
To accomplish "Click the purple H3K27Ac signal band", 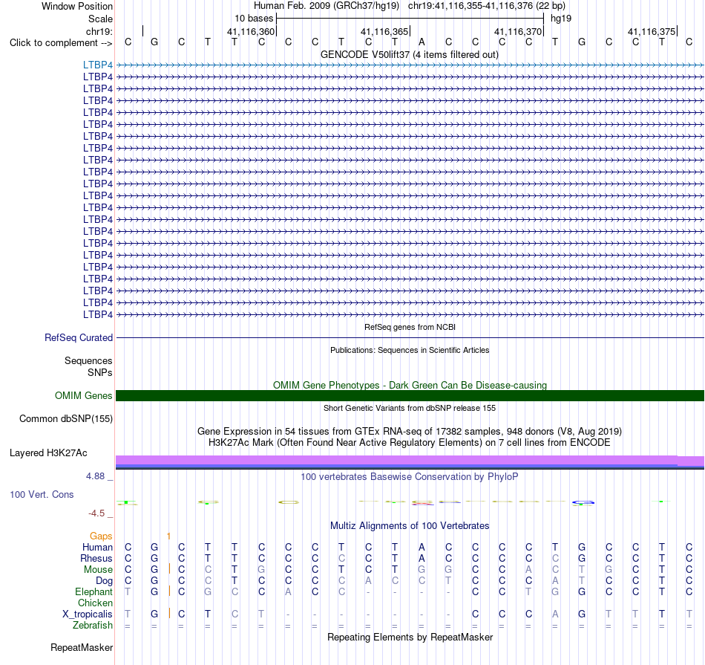I will [x=410, y=461].
